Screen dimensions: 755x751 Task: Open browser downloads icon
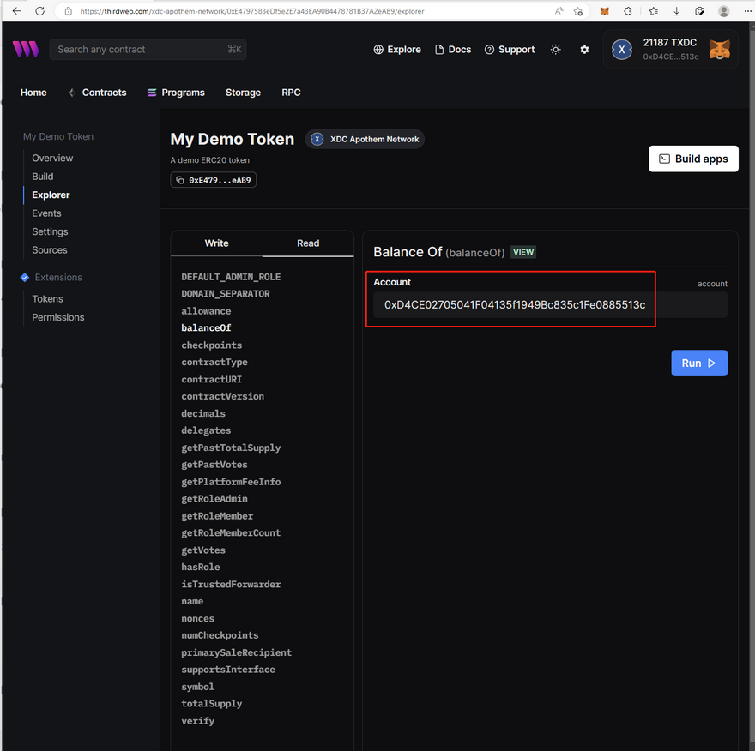677,11
